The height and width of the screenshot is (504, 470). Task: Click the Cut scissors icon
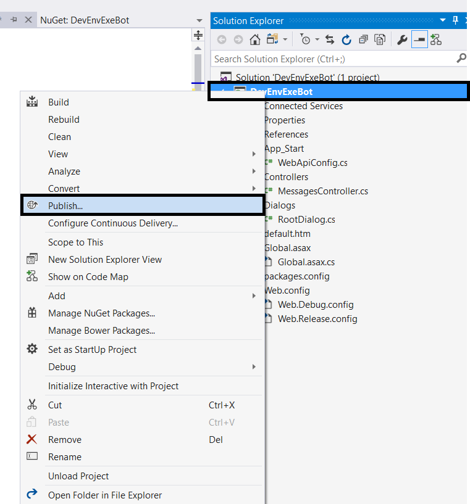coord(32,404)
